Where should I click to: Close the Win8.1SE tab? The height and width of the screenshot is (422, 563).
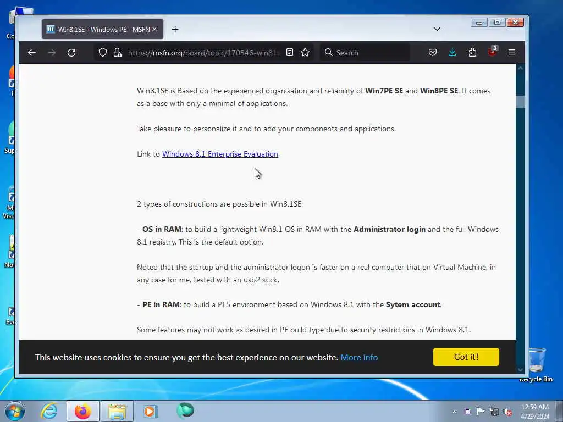click(x=154, y=30)
